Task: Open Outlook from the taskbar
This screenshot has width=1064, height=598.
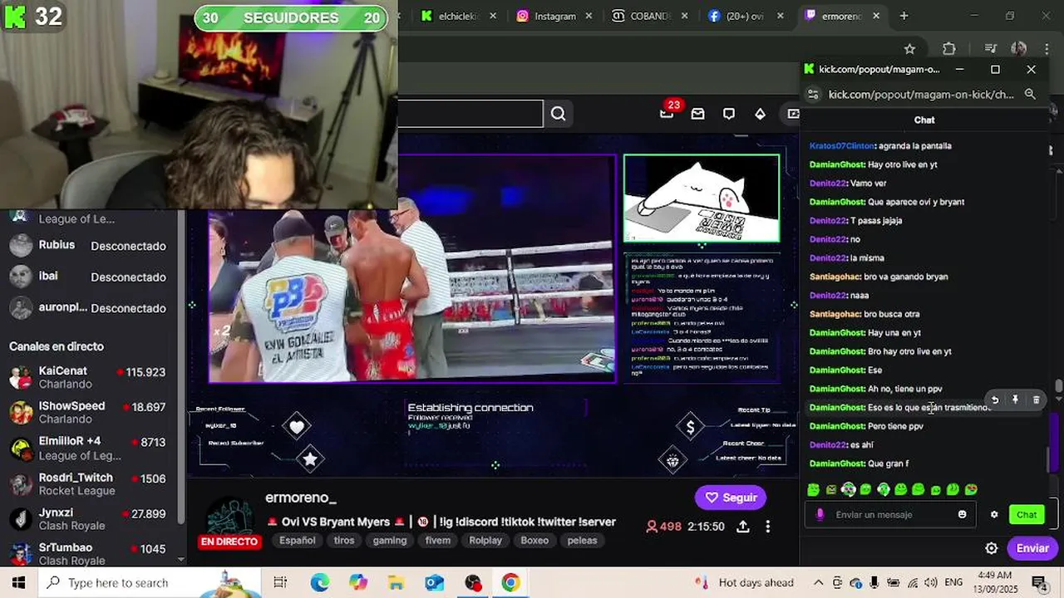Action: 435,582
